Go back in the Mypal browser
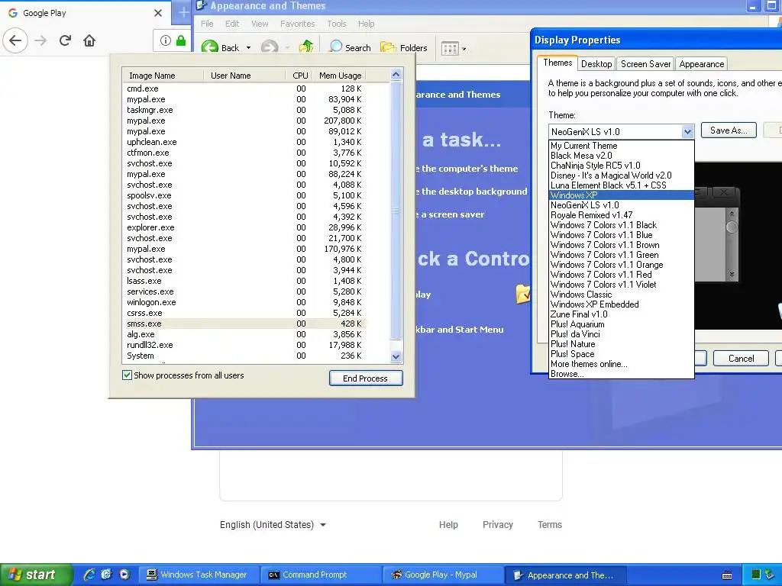The width and height of the screenshot is (782, 586). pos(15,40)
